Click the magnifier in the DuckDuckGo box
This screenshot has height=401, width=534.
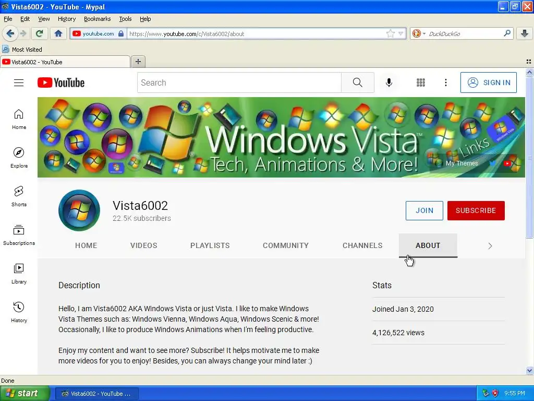pyautogui.click(x=507, y=33)
